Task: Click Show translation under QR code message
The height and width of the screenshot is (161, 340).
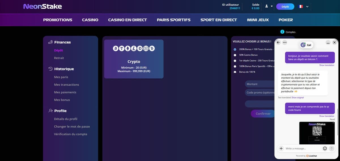Action: 327,116
